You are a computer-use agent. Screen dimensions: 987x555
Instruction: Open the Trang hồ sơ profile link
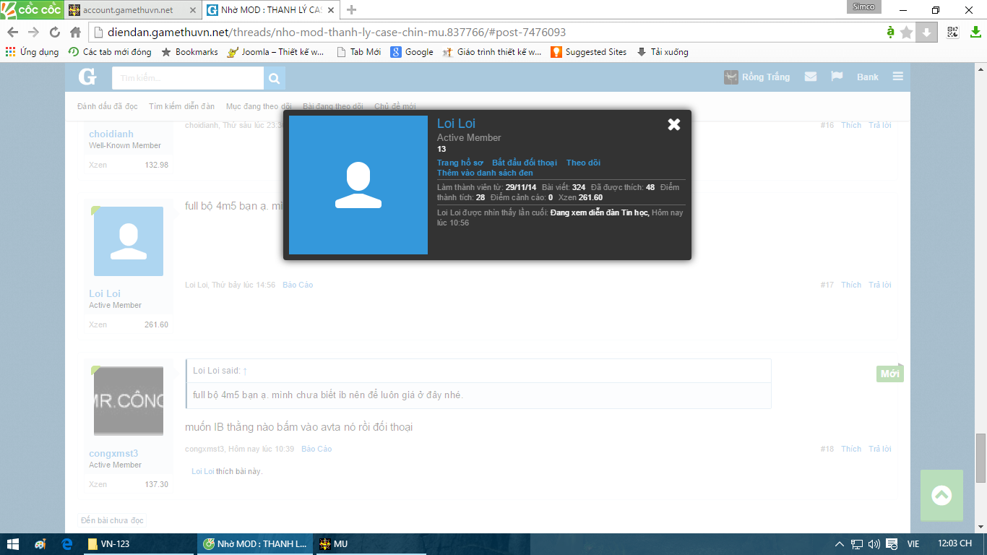(x=460, y=163)
